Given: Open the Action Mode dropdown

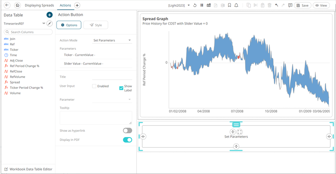Looking at the screenshot, I should (x=112, y=40).
